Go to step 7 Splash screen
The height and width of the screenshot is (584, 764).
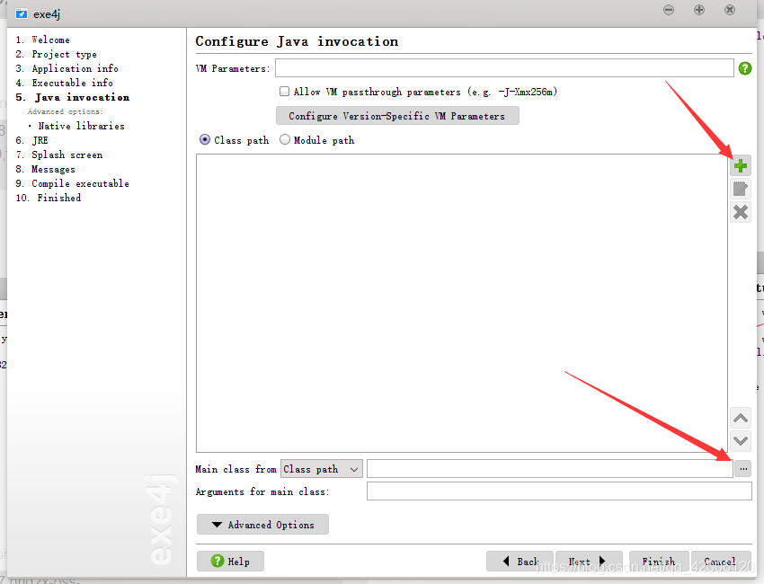[59, 155]
